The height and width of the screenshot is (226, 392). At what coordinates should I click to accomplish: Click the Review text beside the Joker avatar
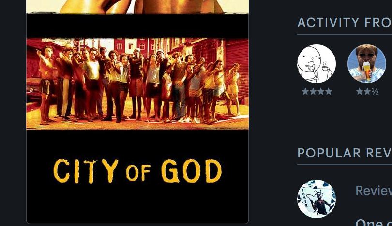374,191
